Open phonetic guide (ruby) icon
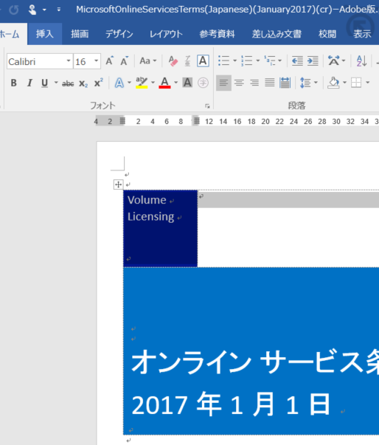Viewport: 379px width, 445px height. pyautogui.click(x=188, y=61)
